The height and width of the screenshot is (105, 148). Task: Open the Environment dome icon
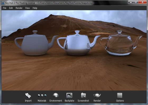tap(56, 95)
